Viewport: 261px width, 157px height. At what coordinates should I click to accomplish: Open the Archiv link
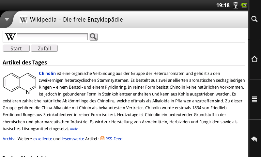point(8,139)
